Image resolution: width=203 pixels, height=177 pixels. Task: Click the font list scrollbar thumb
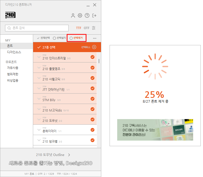coord(99,61)
